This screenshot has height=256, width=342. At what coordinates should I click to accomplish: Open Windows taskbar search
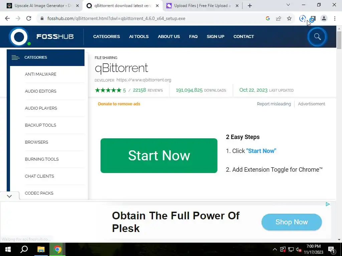(24, 249)
